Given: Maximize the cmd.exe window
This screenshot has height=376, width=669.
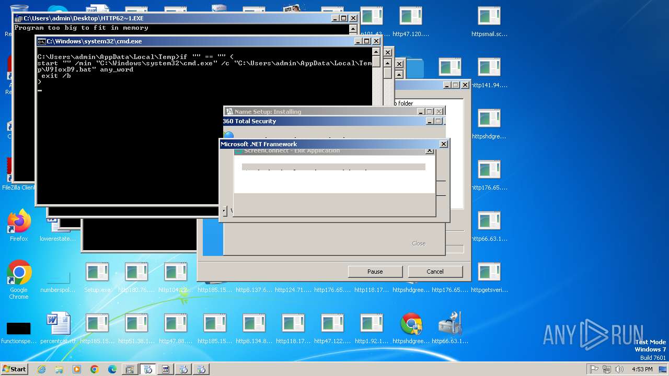Looking at the screenshot, I should tap(366, 41).
